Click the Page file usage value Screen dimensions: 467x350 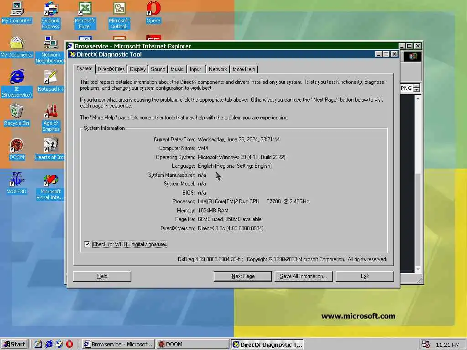click(x=230, y=219)
